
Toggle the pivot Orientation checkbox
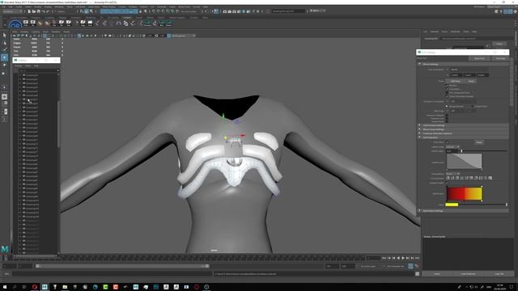click(x=447, y=89)
